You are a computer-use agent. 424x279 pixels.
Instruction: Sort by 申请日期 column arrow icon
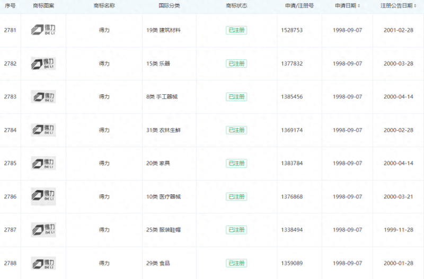[x=359, y=6]
